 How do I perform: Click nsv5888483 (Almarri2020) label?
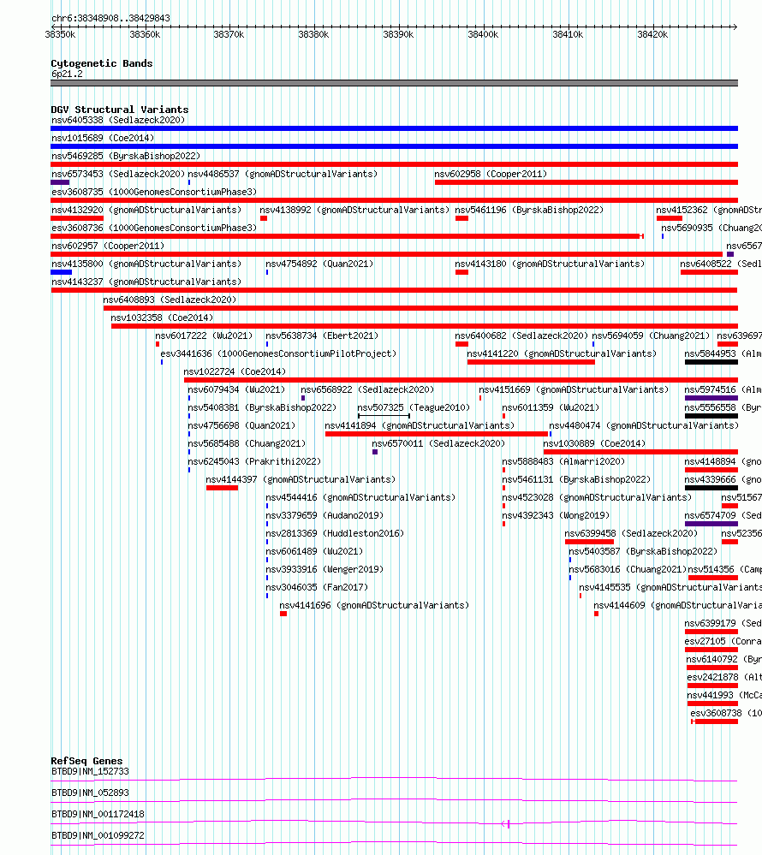pos(563,462)
